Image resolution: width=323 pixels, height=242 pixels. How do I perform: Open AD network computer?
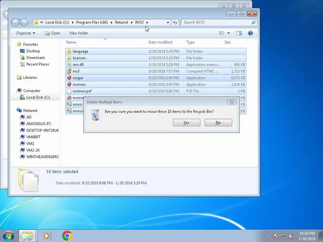(29, 117)
